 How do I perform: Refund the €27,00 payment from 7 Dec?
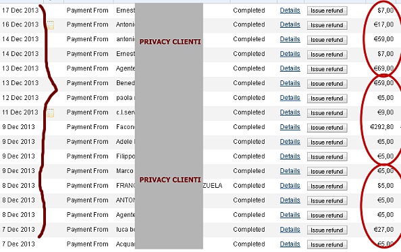(327, 230)
